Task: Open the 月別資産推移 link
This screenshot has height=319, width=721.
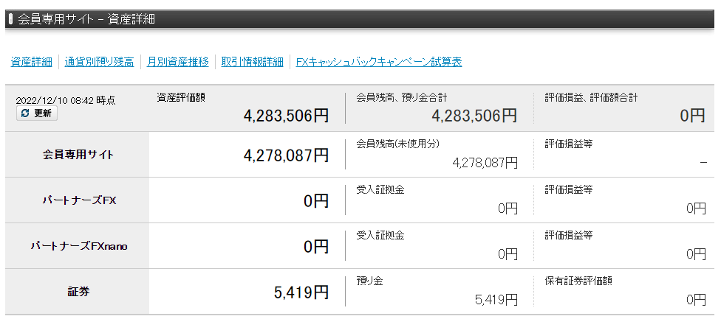Action: tap(177, 62)
